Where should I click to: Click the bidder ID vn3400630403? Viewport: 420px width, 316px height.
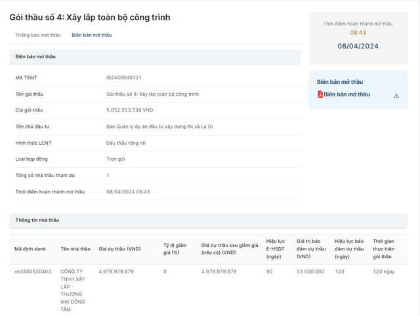pos(33,271)
